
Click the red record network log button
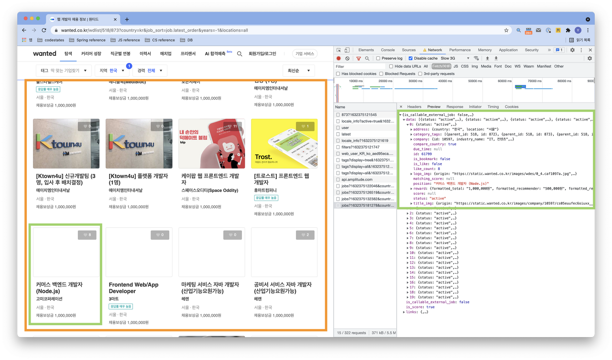(x=339, y=58)
